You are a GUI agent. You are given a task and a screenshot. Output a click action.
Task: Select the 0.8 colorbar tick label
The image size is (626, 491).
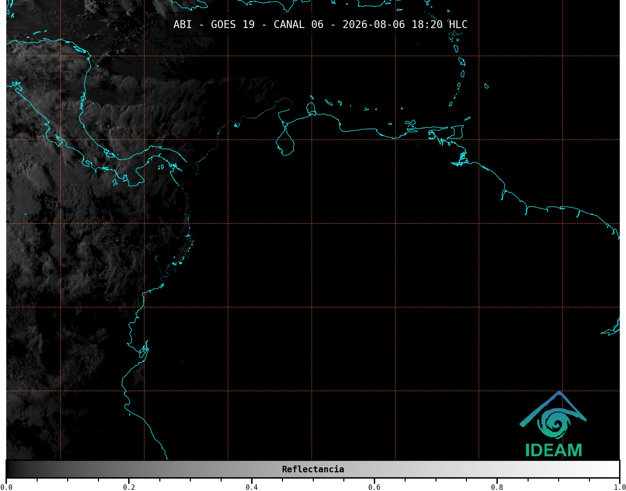click(497, 487)
